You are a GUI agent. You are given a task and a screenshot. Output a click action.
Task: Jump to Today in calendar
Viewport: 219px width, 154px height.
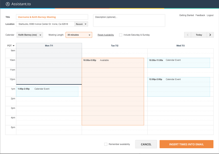(199, 35)
